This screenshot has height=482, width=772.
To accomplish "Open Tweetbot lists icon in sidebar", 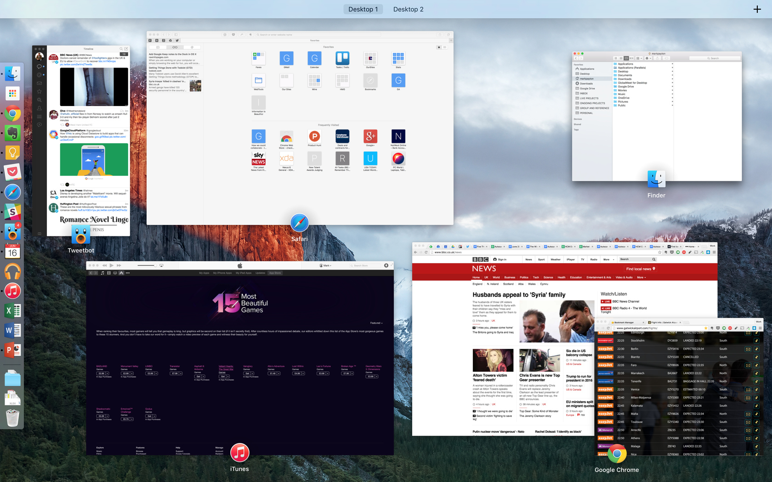I will [x=39, y=117].
